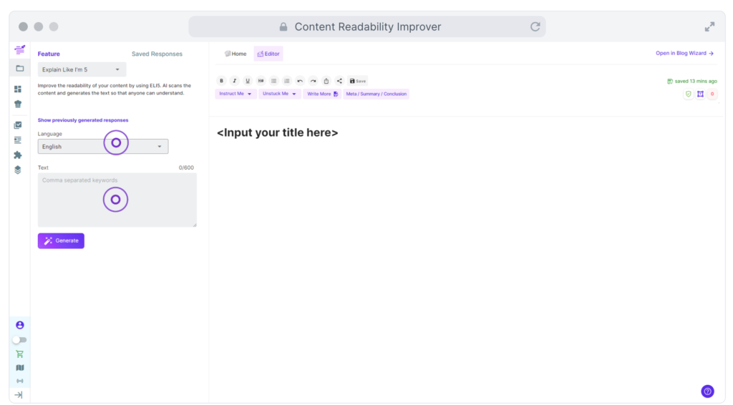Click Show previously generated responses link
The height and width of the screenshot is (405, 733).
point(83,120)
